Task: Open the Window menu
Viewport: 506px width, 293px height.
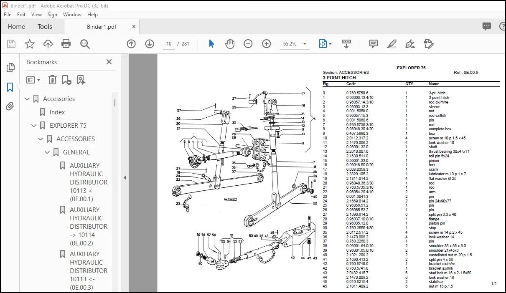Action: [72, 14]
